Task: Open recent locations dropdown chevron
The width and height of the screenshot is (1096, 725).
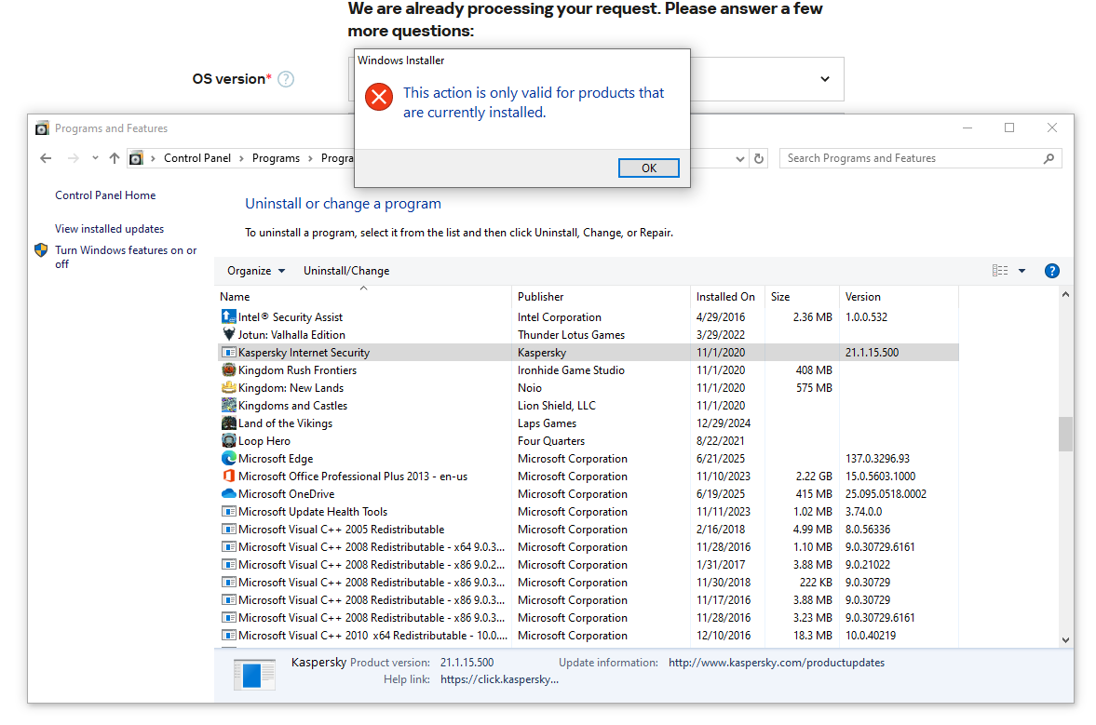Action: (95, 158)
